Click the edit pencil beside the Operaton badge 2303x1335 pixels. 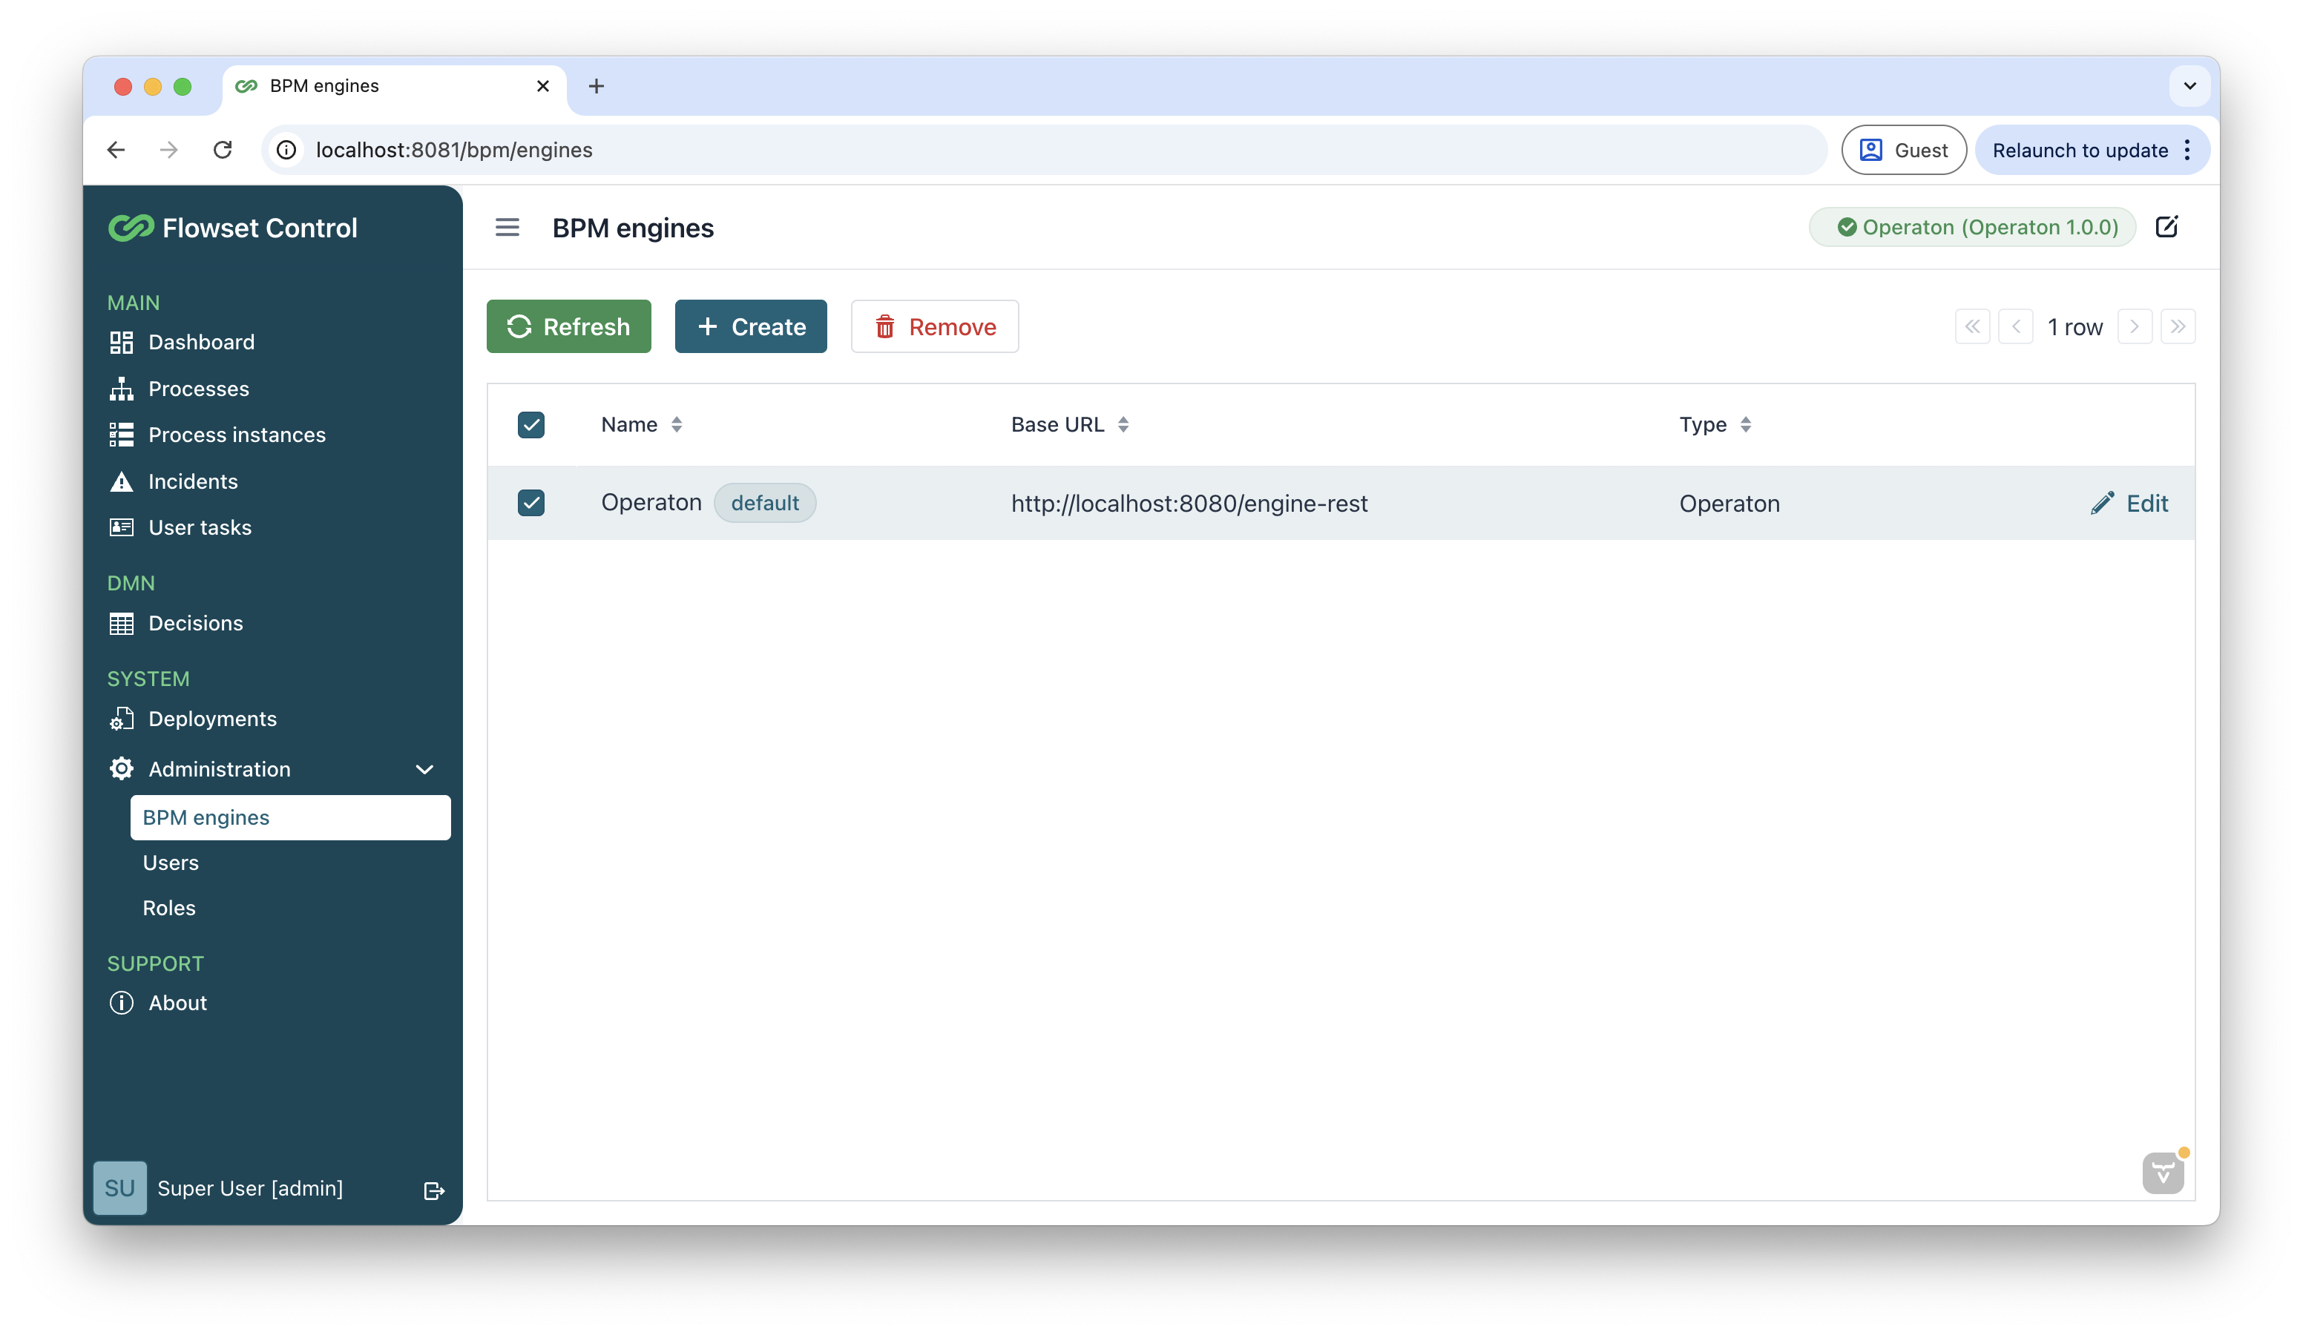click(2168, 227)
